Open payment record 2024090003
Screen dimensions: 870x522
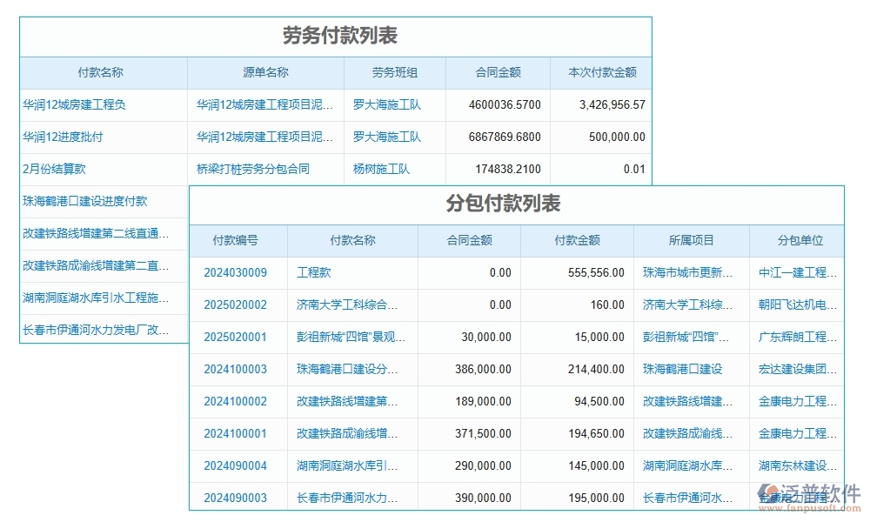[237, 497]
